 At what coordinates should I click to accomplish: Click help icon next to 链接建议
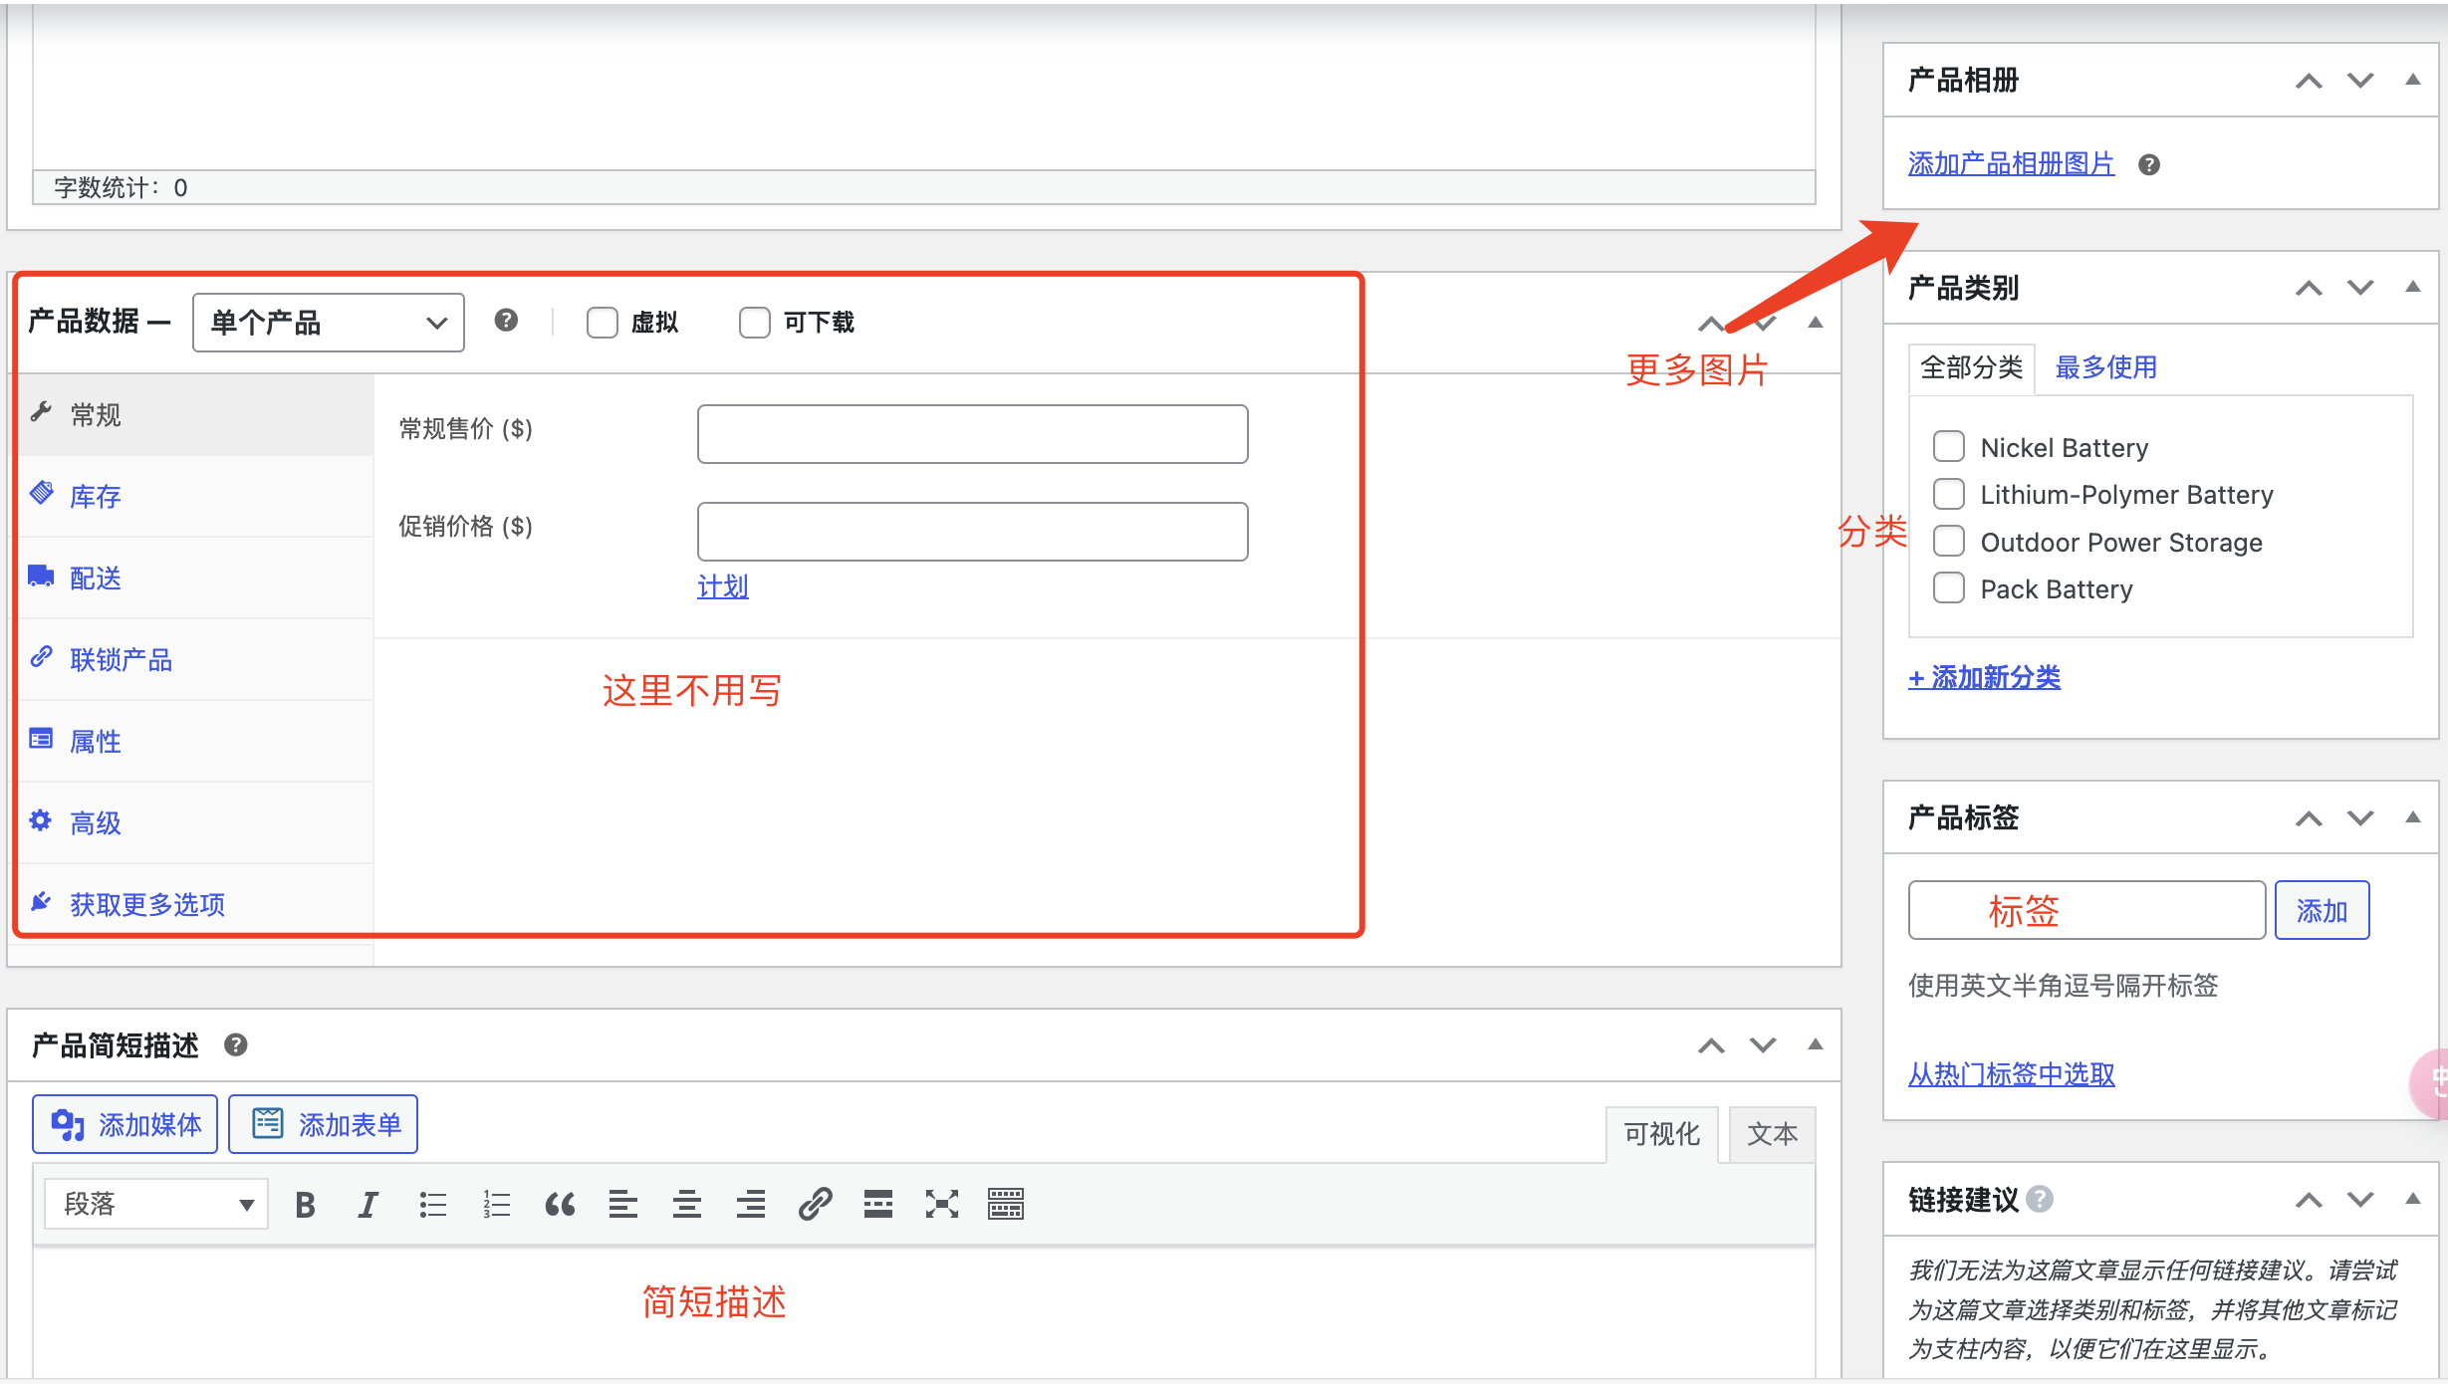(2040, 1199)
